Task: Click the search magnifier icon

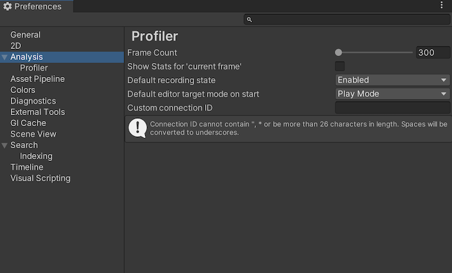Action: click(x=250, y=20)
